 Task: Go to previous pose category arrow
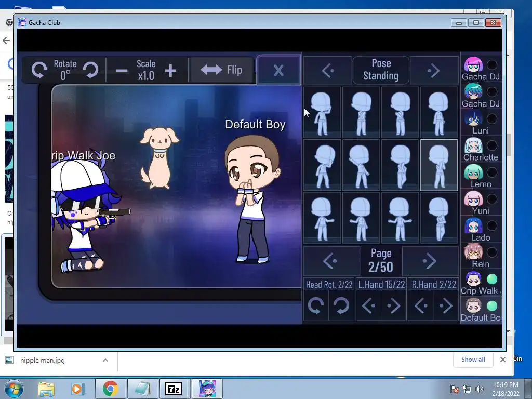click(327, 71)
